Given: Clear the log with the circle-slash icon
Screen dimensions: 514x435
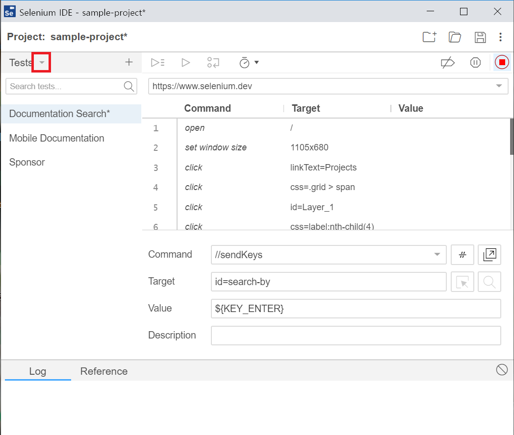Looking at the screenshot, I should (502, 370).
